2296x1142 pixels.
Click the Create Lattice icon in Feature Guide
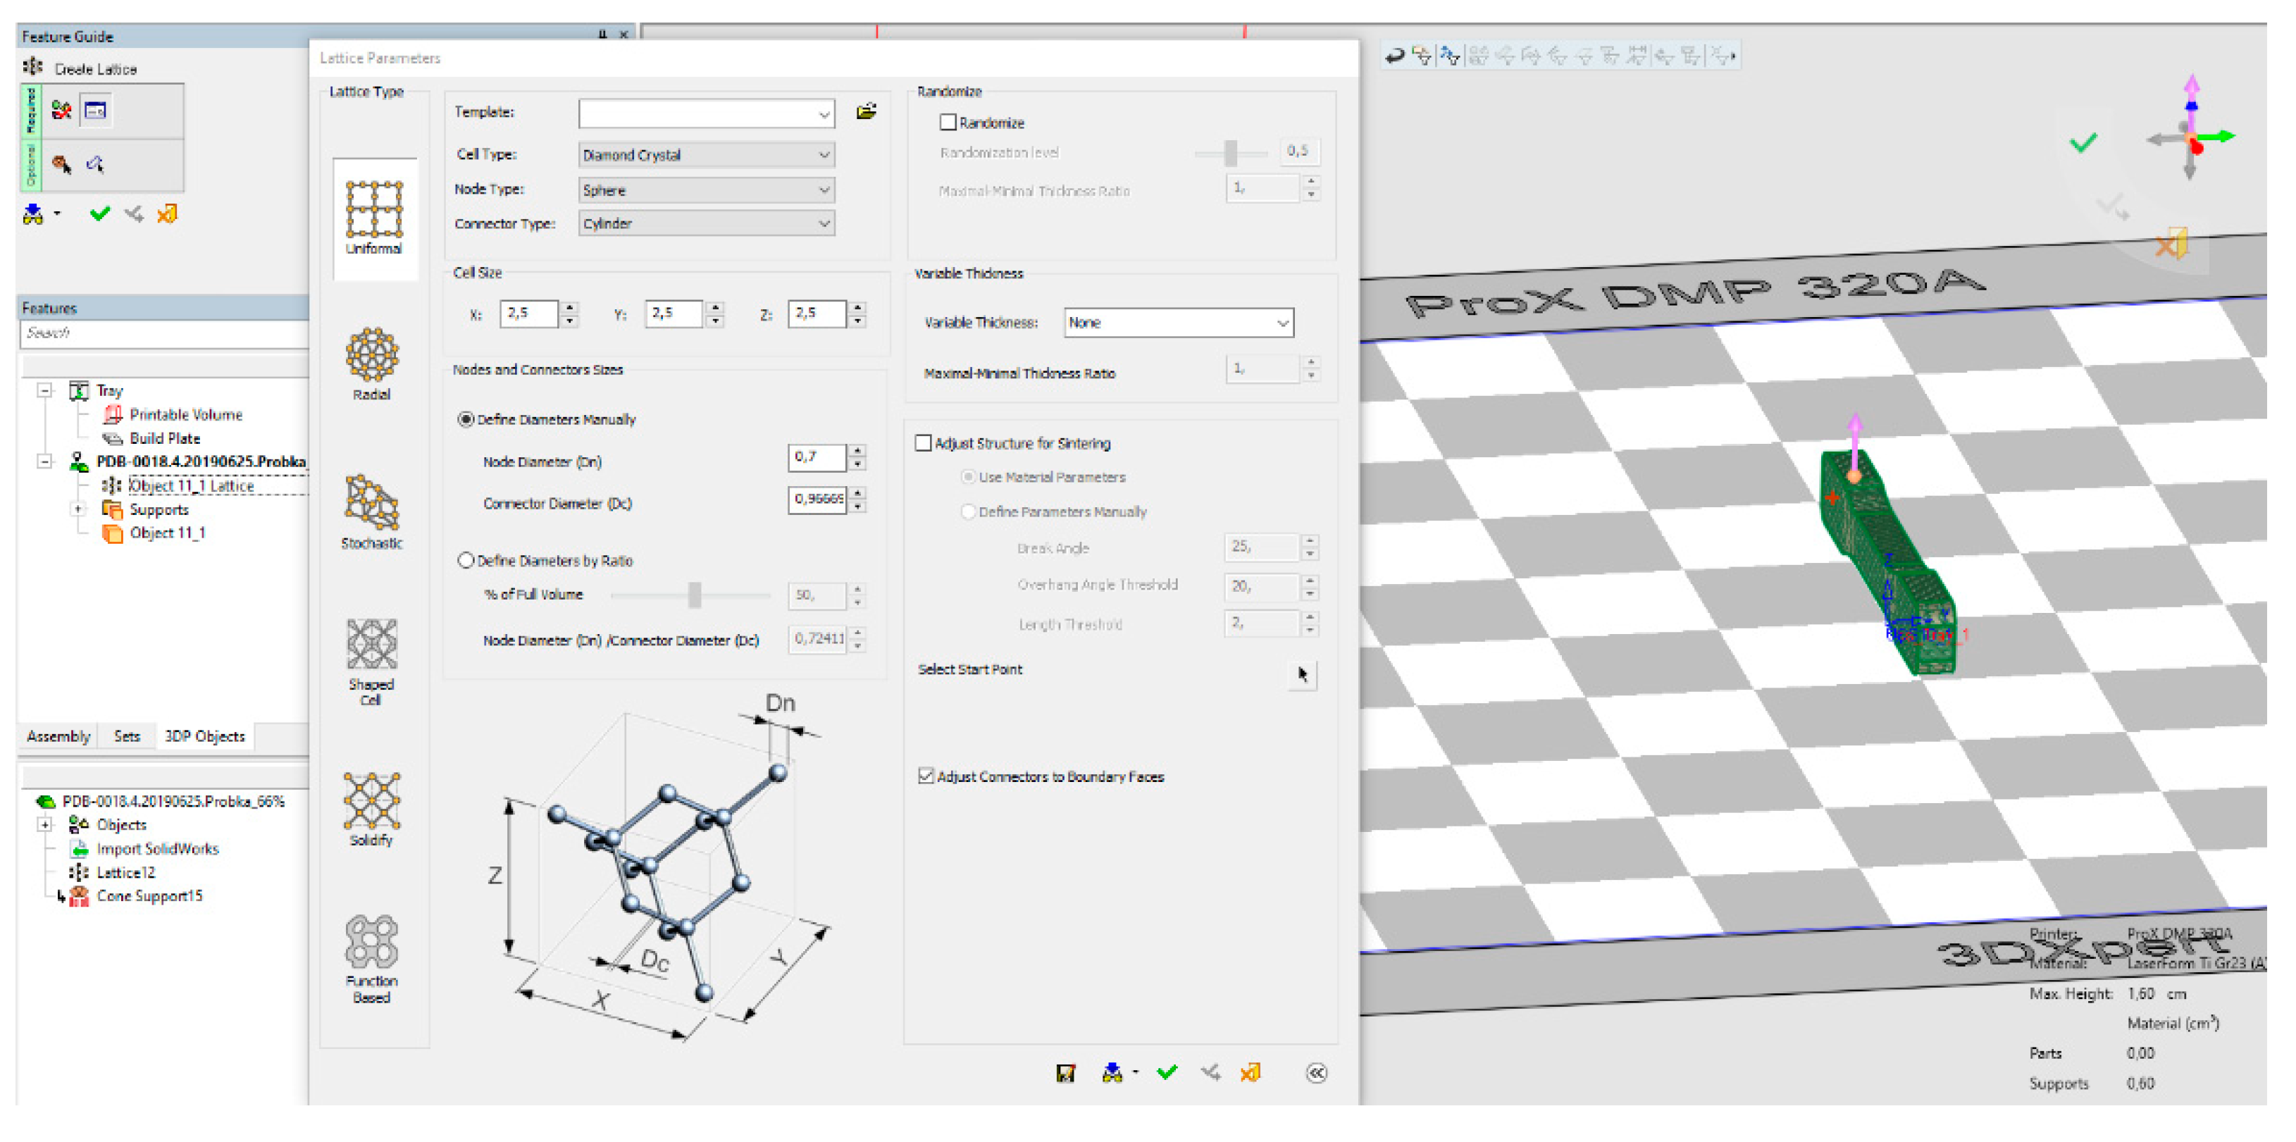pos(33,67)
